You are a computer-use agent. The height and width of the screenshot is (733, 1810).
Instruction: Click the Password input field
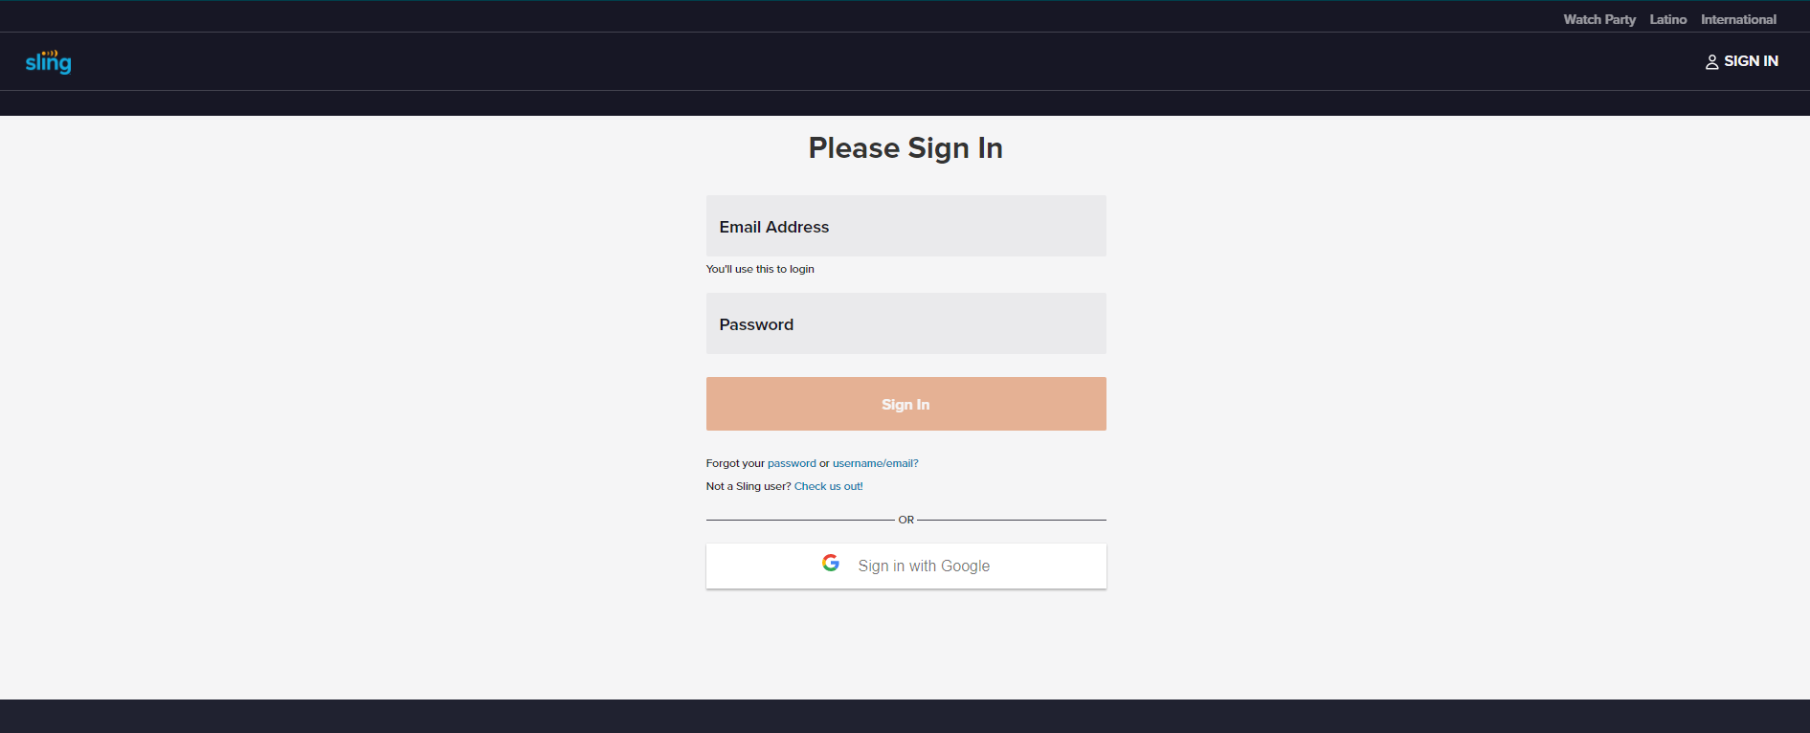905,323
